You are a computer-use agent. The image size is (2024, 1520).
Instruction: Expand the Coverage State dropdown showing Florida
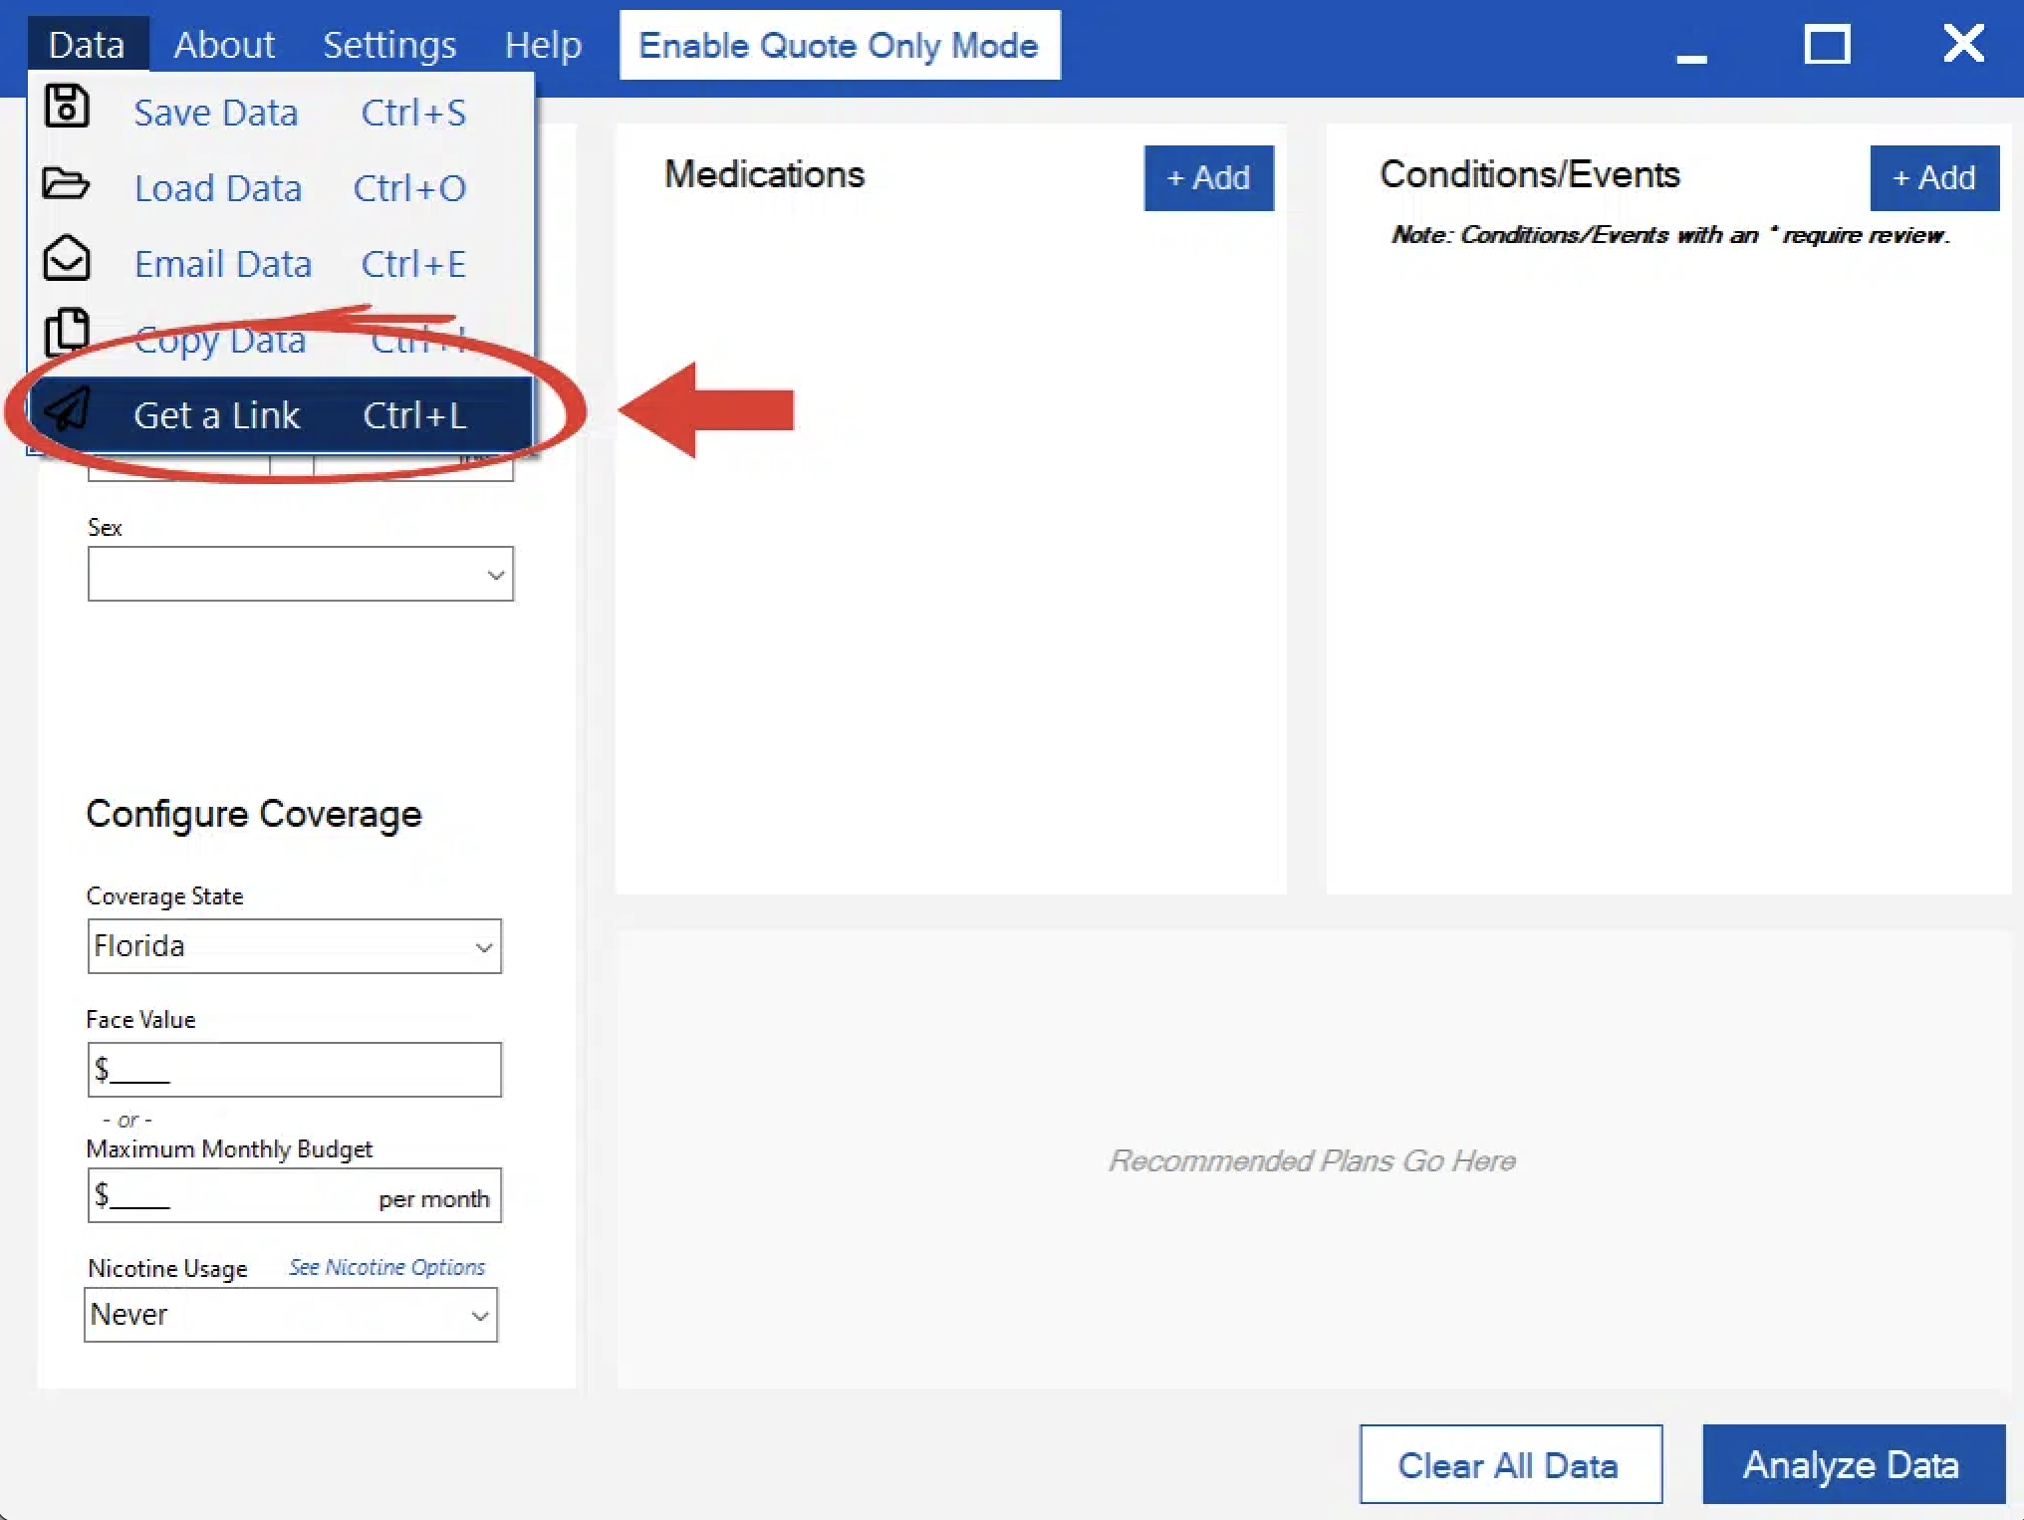coord(294,946)
